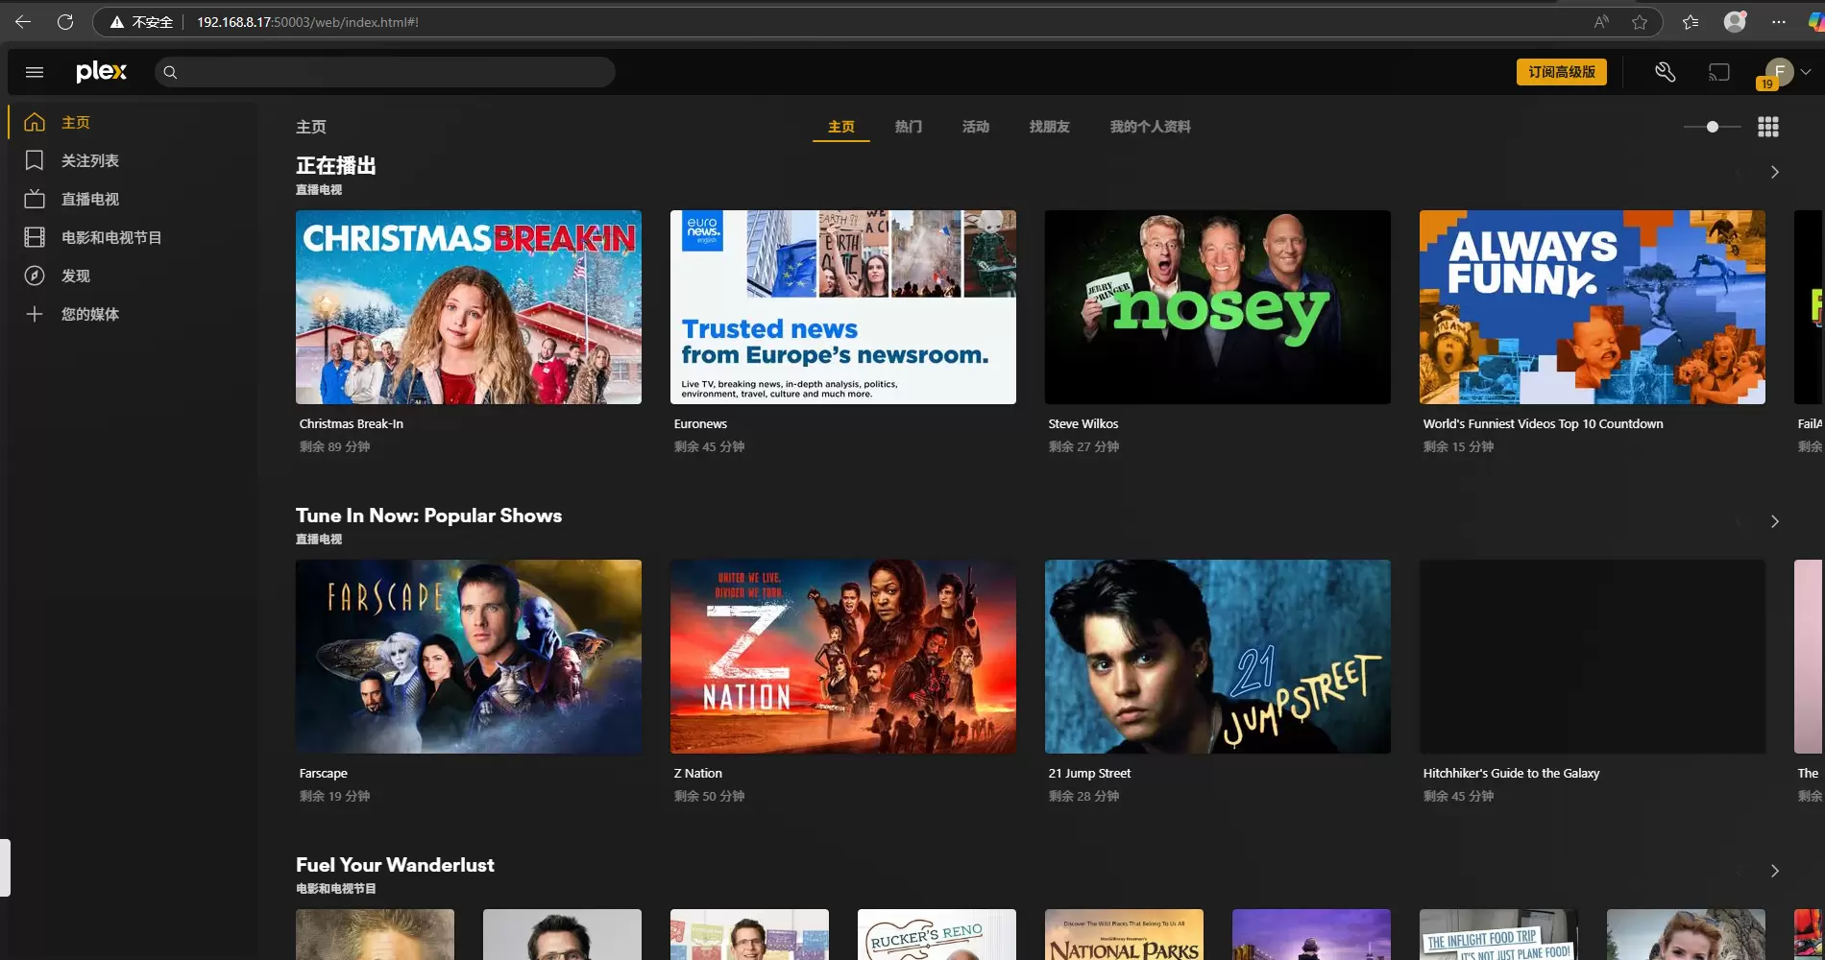The width and height of the screenshot is (1825, 960).
Task: Switch to the 找朋友 tab
Action: [x=1049, y=127]
